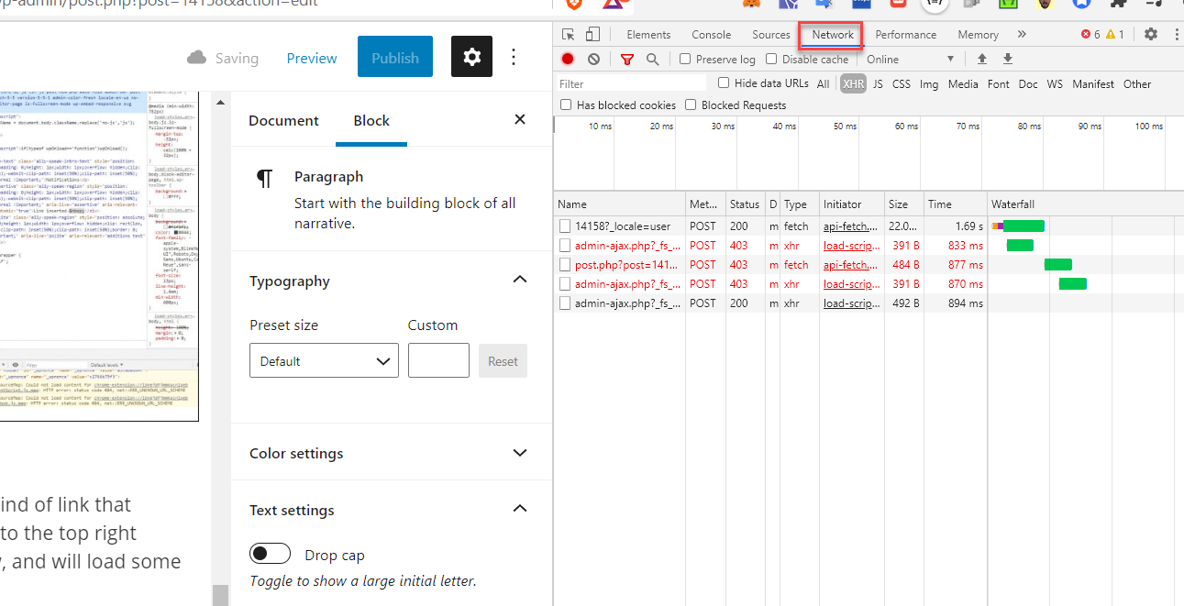Click the red error count 6 indicator

[1090, 35]
